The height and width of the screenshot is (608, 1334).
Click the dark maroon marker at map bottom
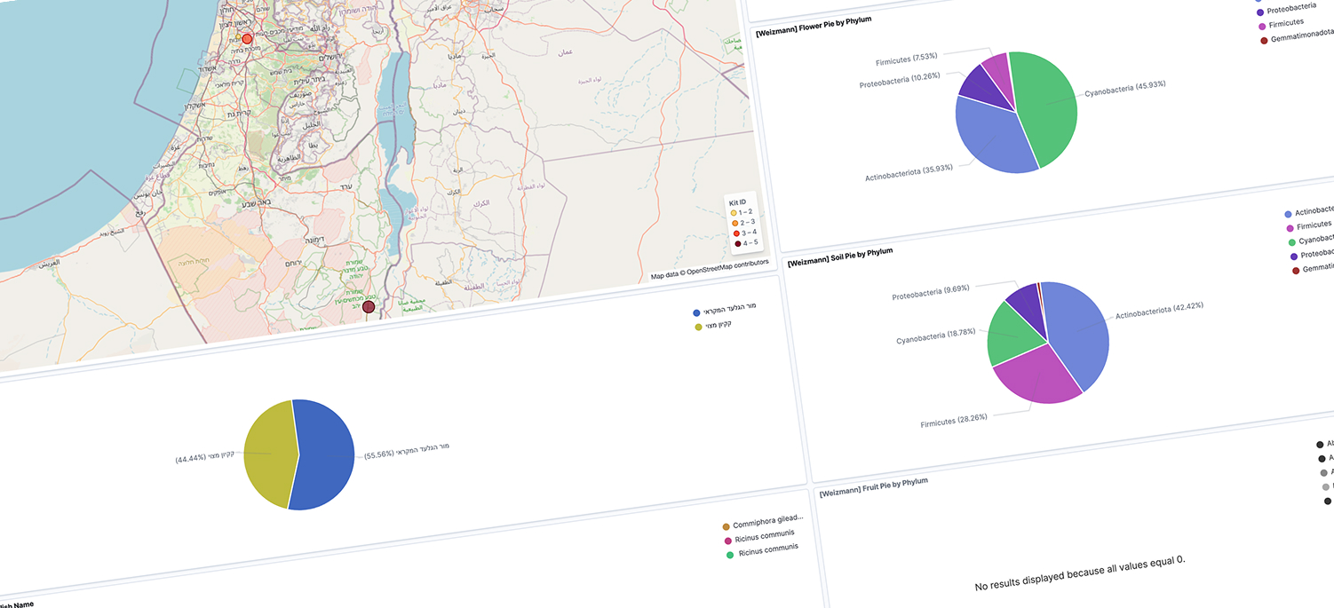tap(369, 307)
